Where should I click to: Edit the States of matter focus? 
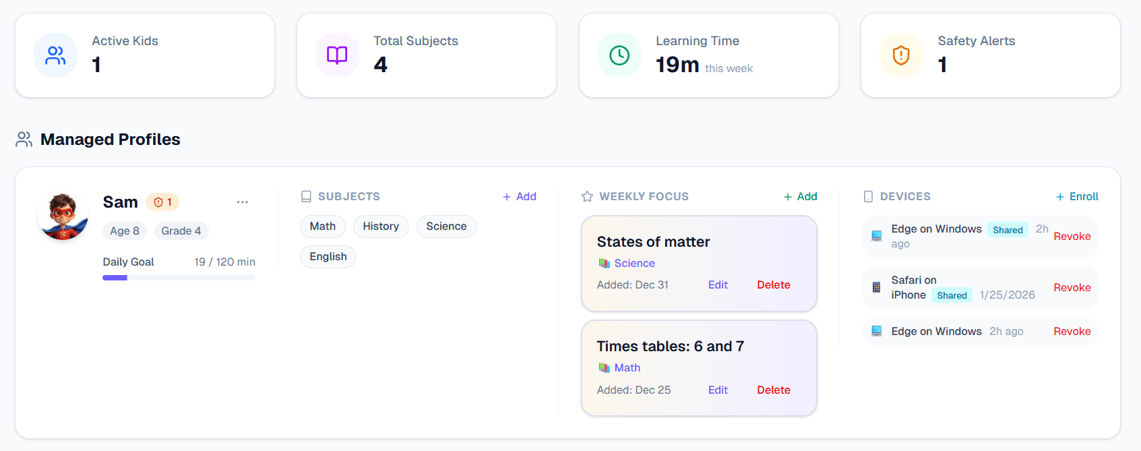[x=718, y=285]
